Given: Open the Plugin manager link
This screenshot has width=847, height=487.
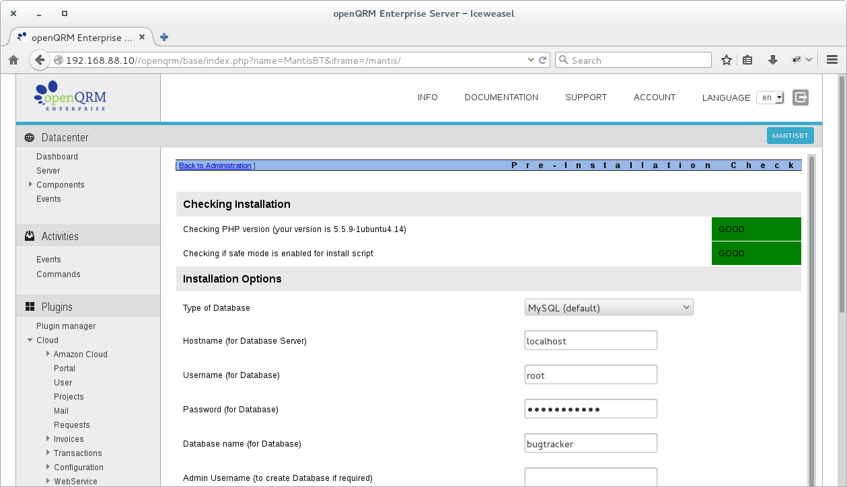Looking at the screenshot, I should [66, 326].
